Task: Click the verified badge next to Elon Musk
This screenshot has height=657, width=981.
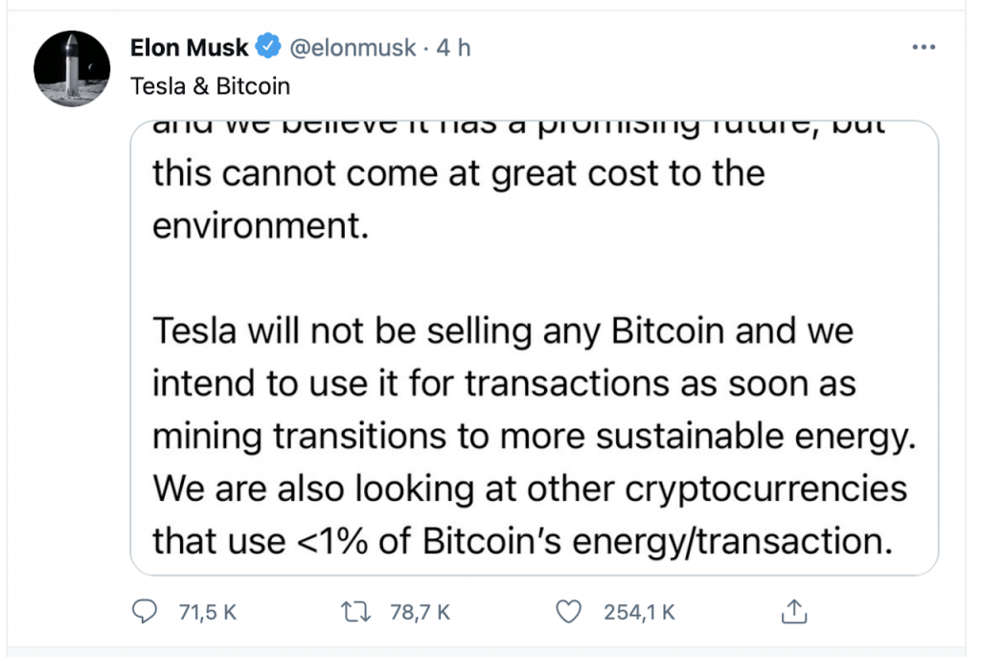Action: 266,44
